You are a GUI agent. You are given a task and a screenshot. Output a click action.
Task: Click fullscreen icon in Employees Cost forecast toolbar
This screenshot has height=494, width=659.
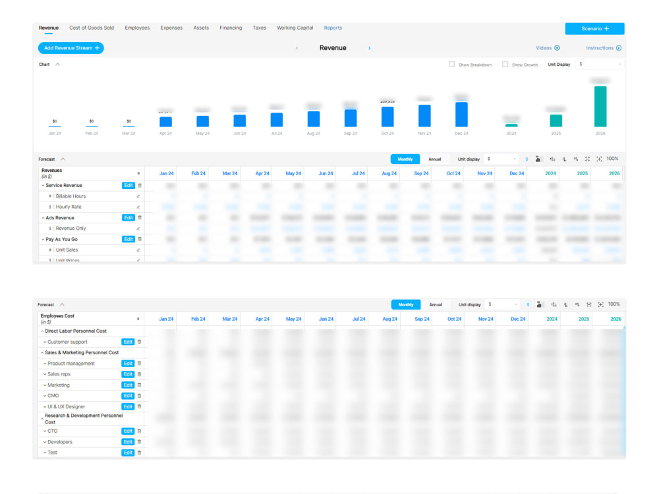click(x=601, y=304)
